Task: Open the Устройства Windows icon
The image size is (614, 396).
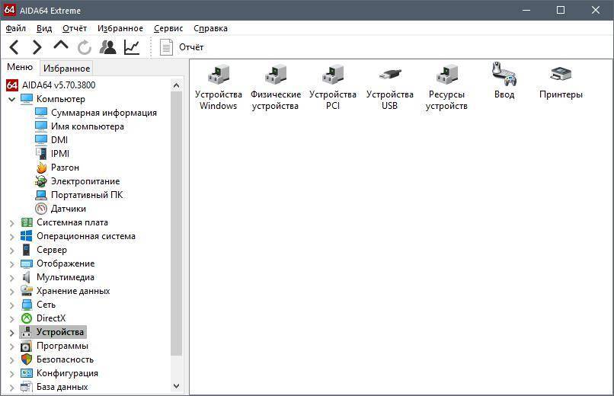Action: coord(218,88)
